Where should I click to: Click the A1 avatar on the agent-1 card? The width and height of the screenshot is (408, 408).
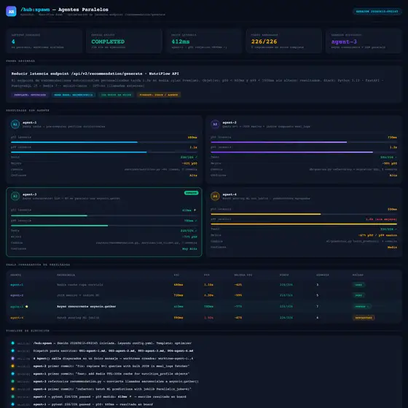(x=15, y=124)
